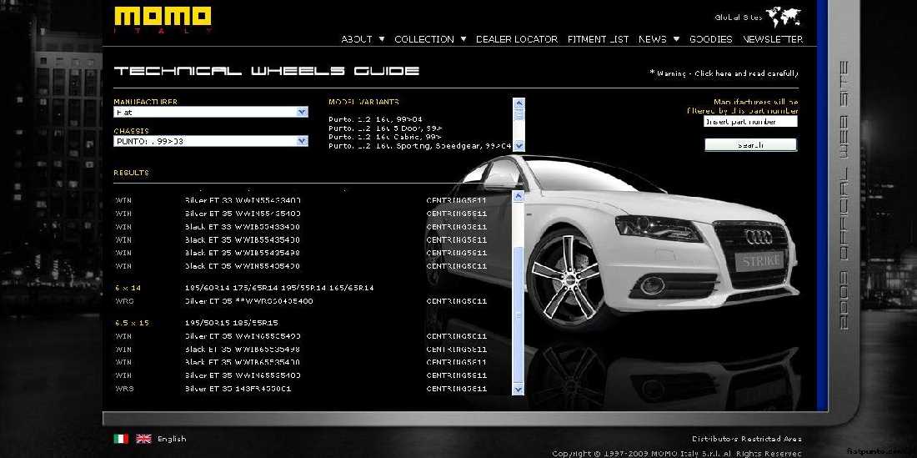Image resolution: width=917 pixels, height=458 pixels.
Task: Click the Search button
Action: pos(750,145)
